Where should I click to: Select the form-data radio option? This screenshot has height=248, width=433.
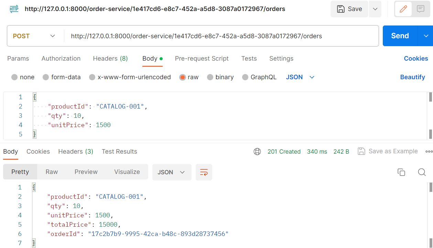coord(46,77)
